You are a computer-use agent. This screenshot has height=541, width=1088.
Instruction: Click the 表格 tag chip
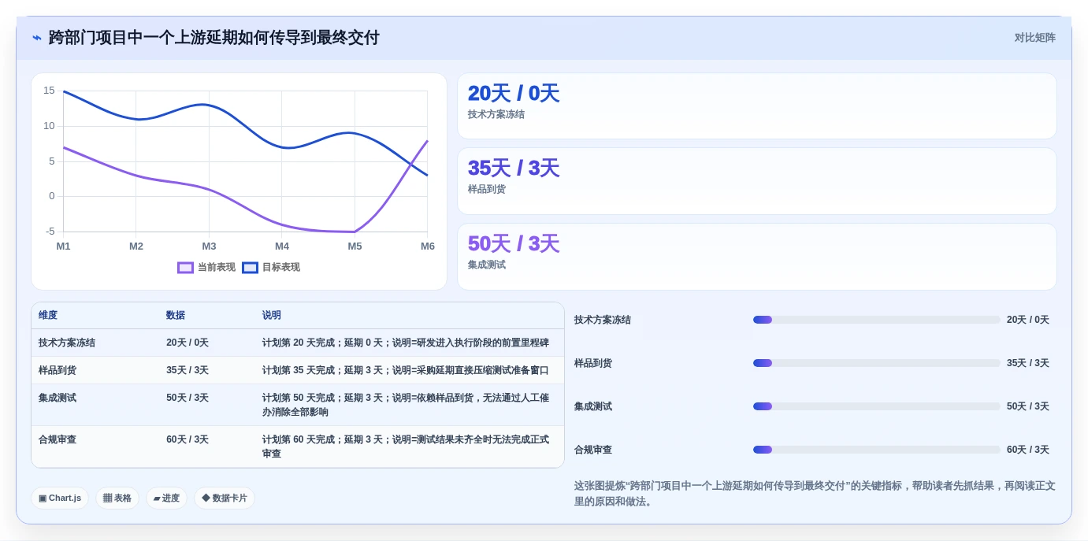tap(117, 498)
